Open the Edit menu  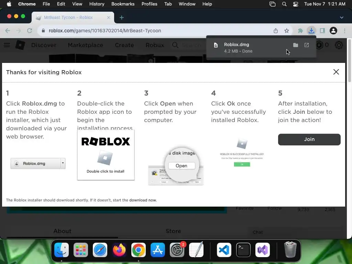61,4
